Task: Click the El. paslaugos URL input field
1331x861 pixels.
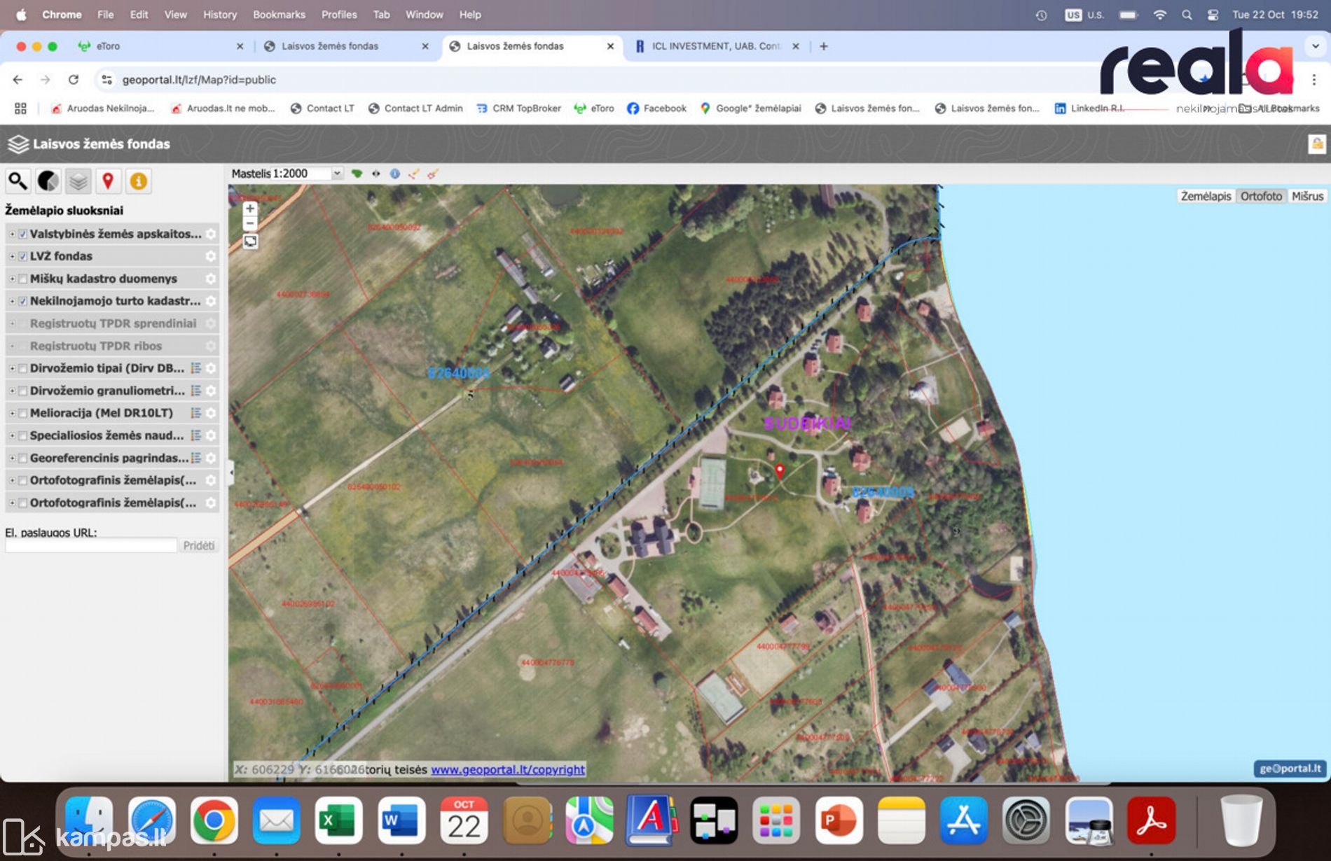Action: [91, 545]
